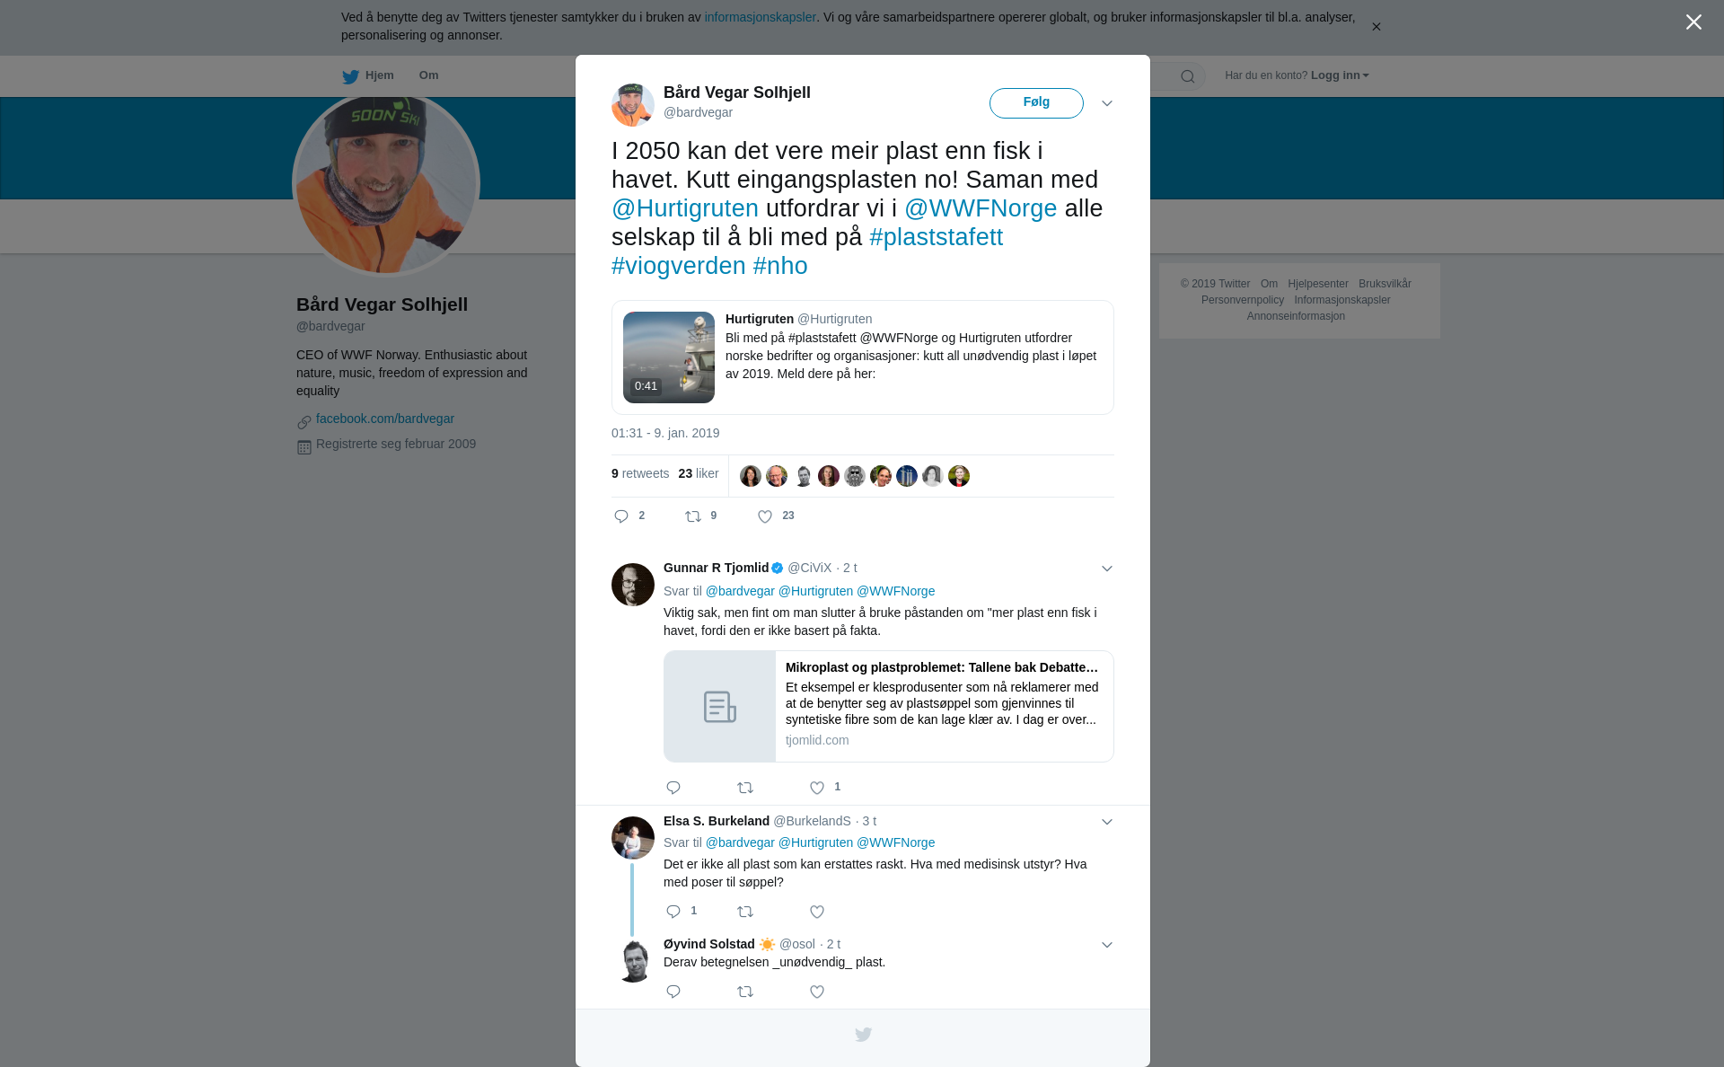Click the search magnifier icon
Screen dimensions: 1724x1067
tap(1188, 76)
